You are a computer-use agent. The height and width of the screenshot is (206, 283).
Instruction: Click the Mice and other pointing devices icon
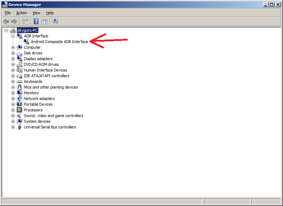(x=19, y=87)
